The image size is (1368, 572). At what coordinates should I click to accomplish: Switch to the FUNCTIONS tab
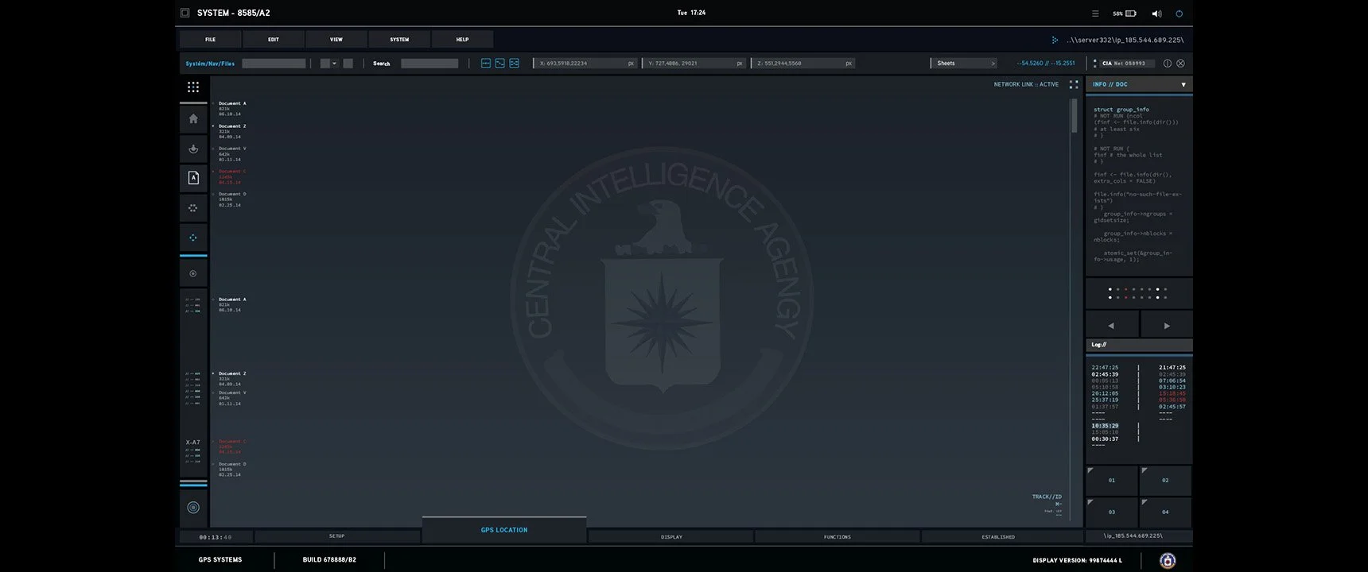coord(837,537)
